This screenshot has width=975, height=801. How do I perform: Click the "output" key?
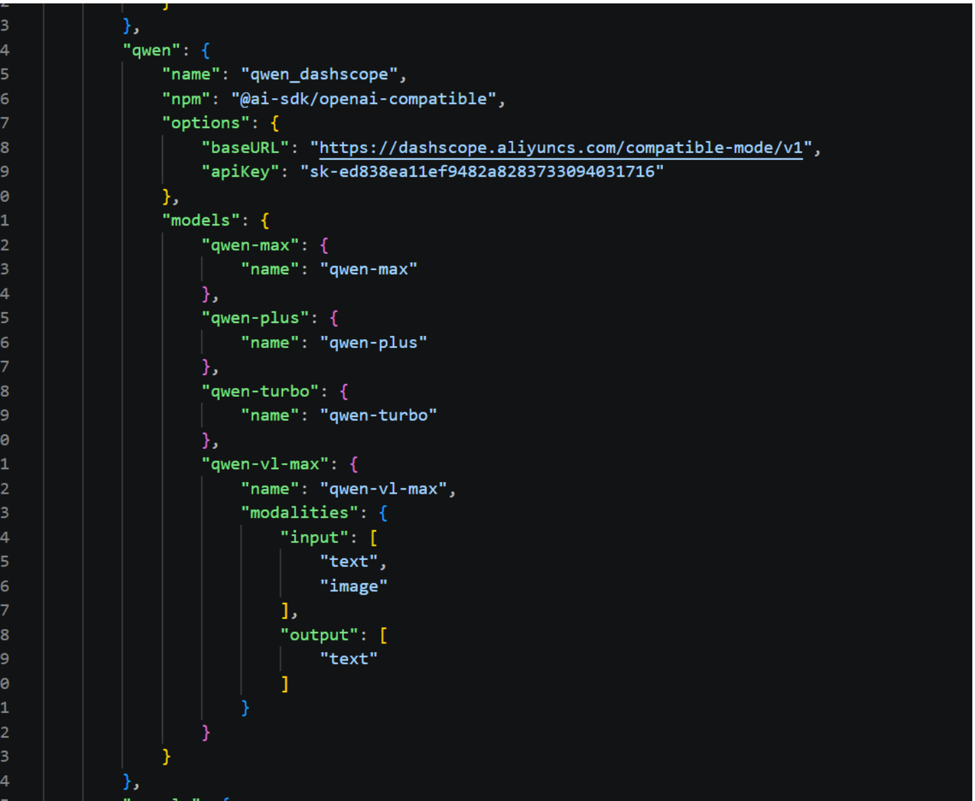pyautogui.click(x=319, y=635)
